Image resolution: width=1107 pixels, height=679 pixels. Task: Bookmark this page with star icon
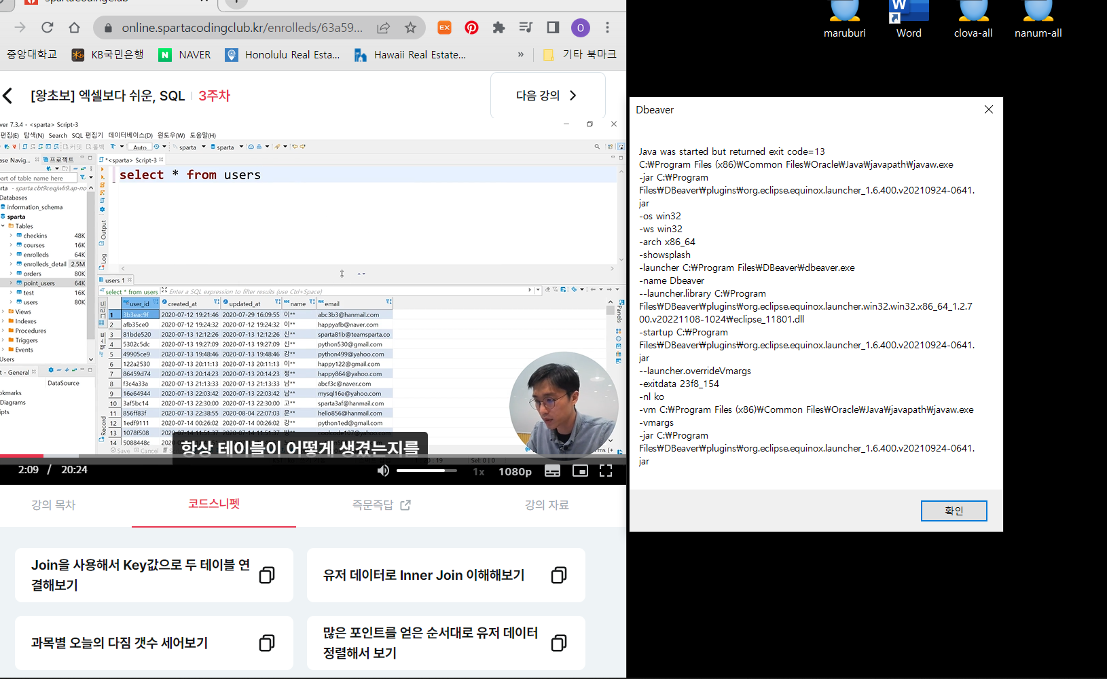point(410,28)
